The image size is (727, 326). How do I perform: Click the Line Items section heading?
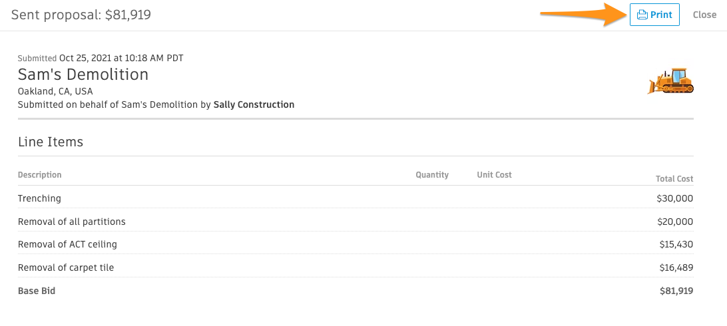tap(51, 142)
